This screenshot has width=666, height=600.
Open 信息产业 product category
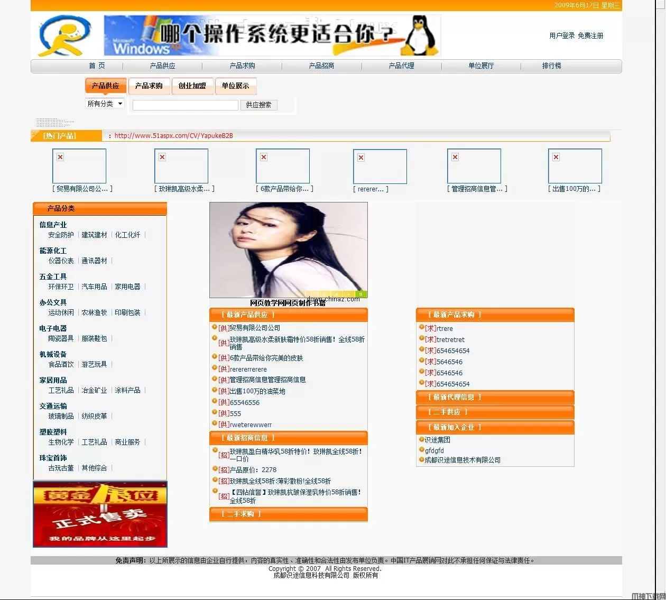pos(53,225)
